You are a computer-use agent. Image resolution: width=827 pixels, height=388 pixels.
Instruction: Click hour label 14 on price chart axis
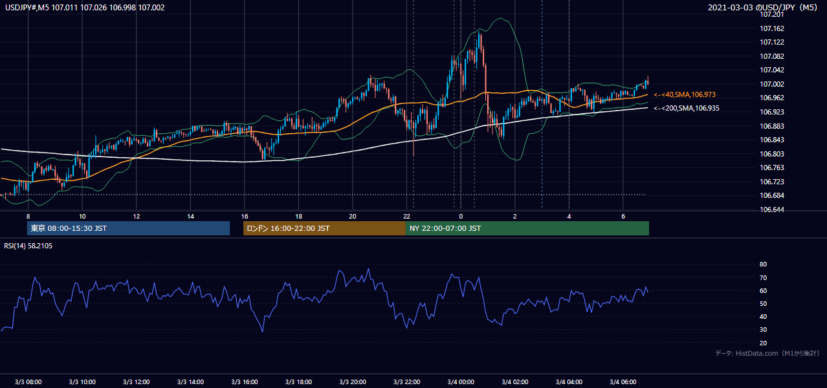point(190,216)
